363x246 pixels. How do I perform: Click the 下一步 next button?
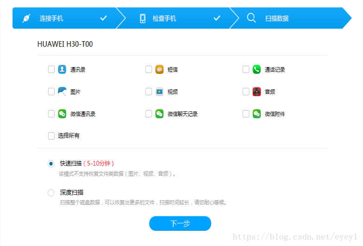pos(180,223)
